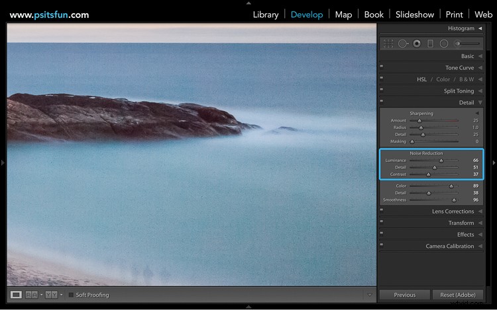Open the Develop module
This screenshot has height=310, width=497.
click(x=307, y=15)
